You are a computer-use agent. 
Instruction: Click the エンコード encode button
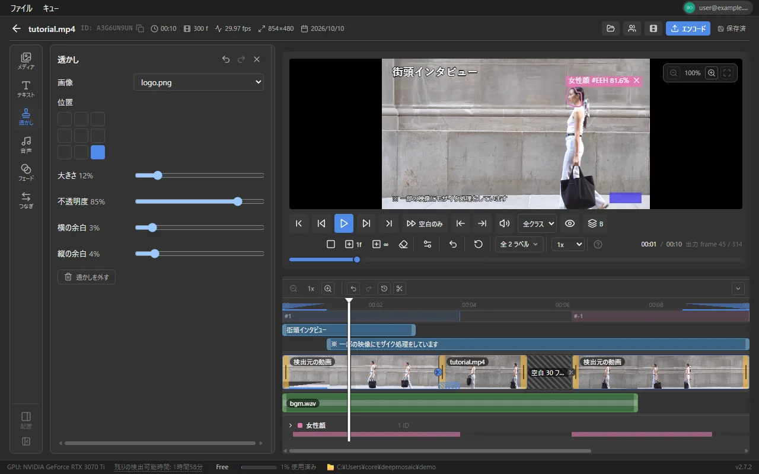pos(688,28)
